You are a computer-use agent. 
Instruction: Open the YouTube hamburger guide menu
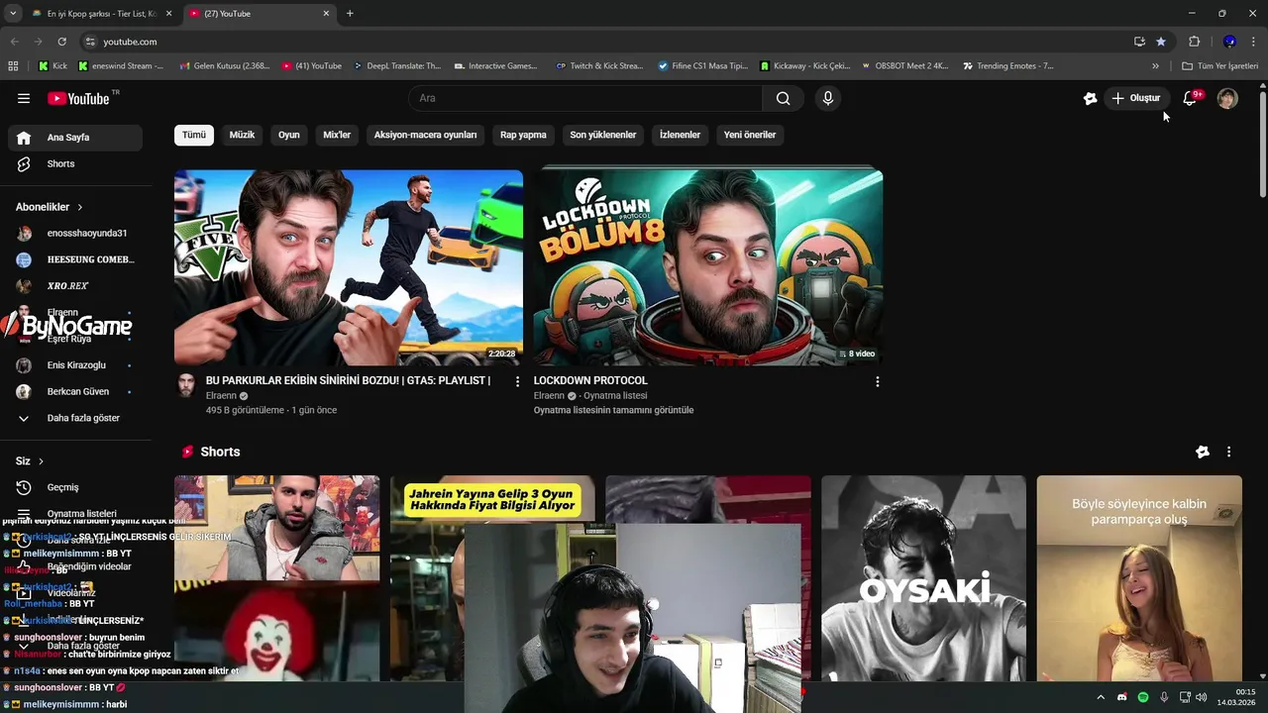24,98
